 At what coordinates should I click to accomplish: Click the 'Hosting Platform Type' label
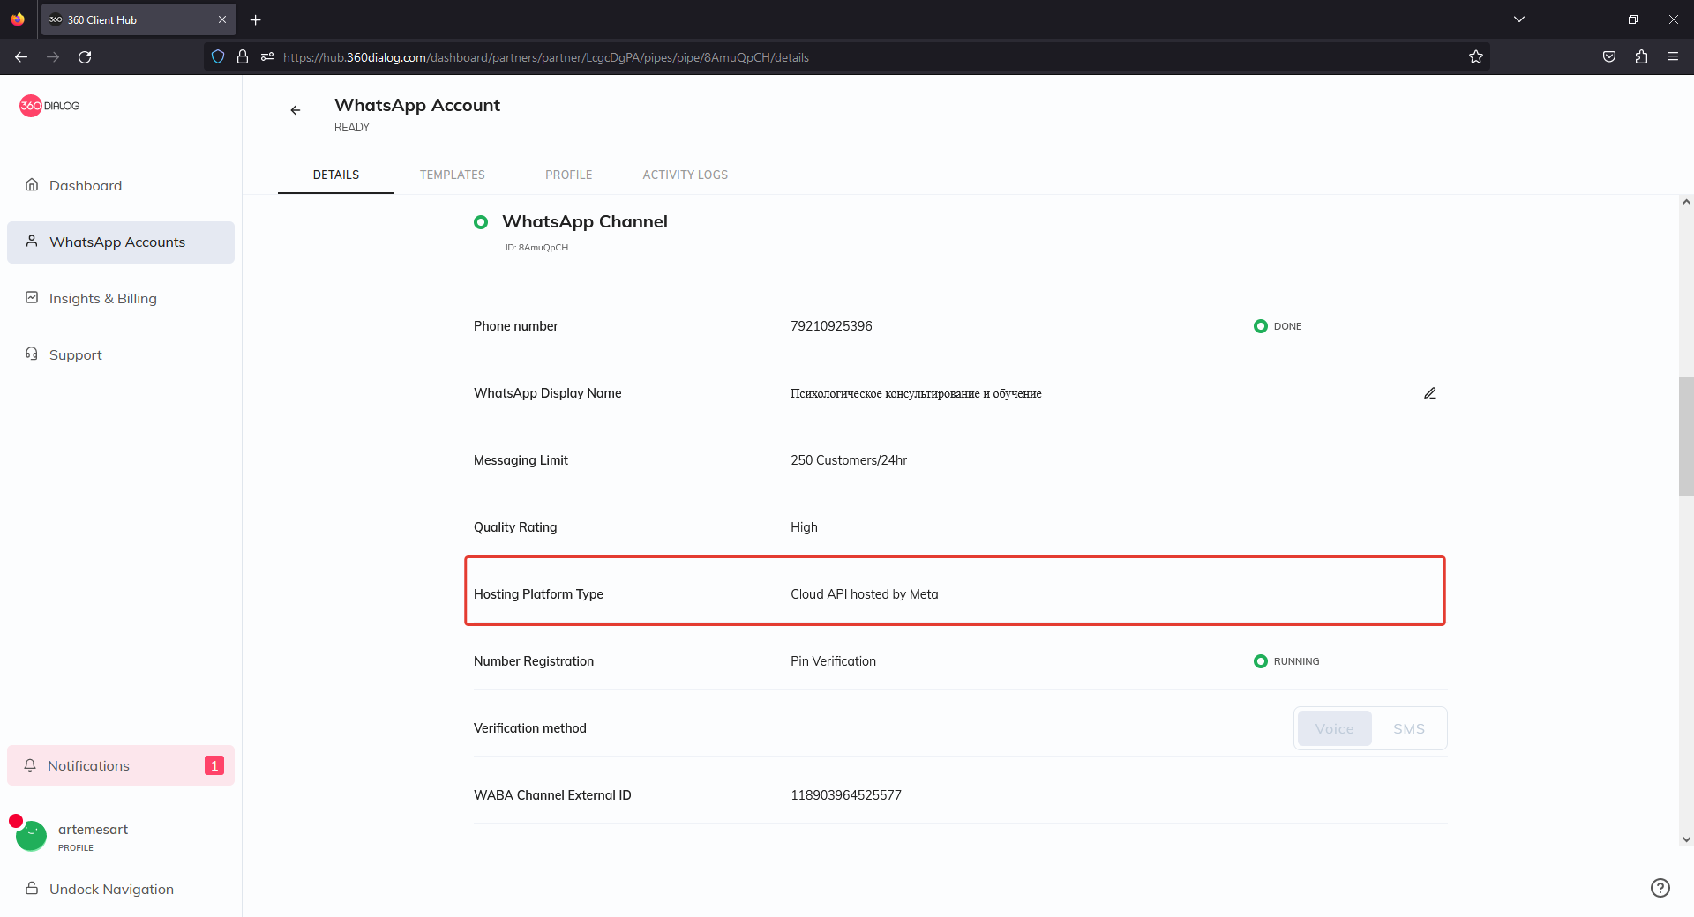click(538, 594)
